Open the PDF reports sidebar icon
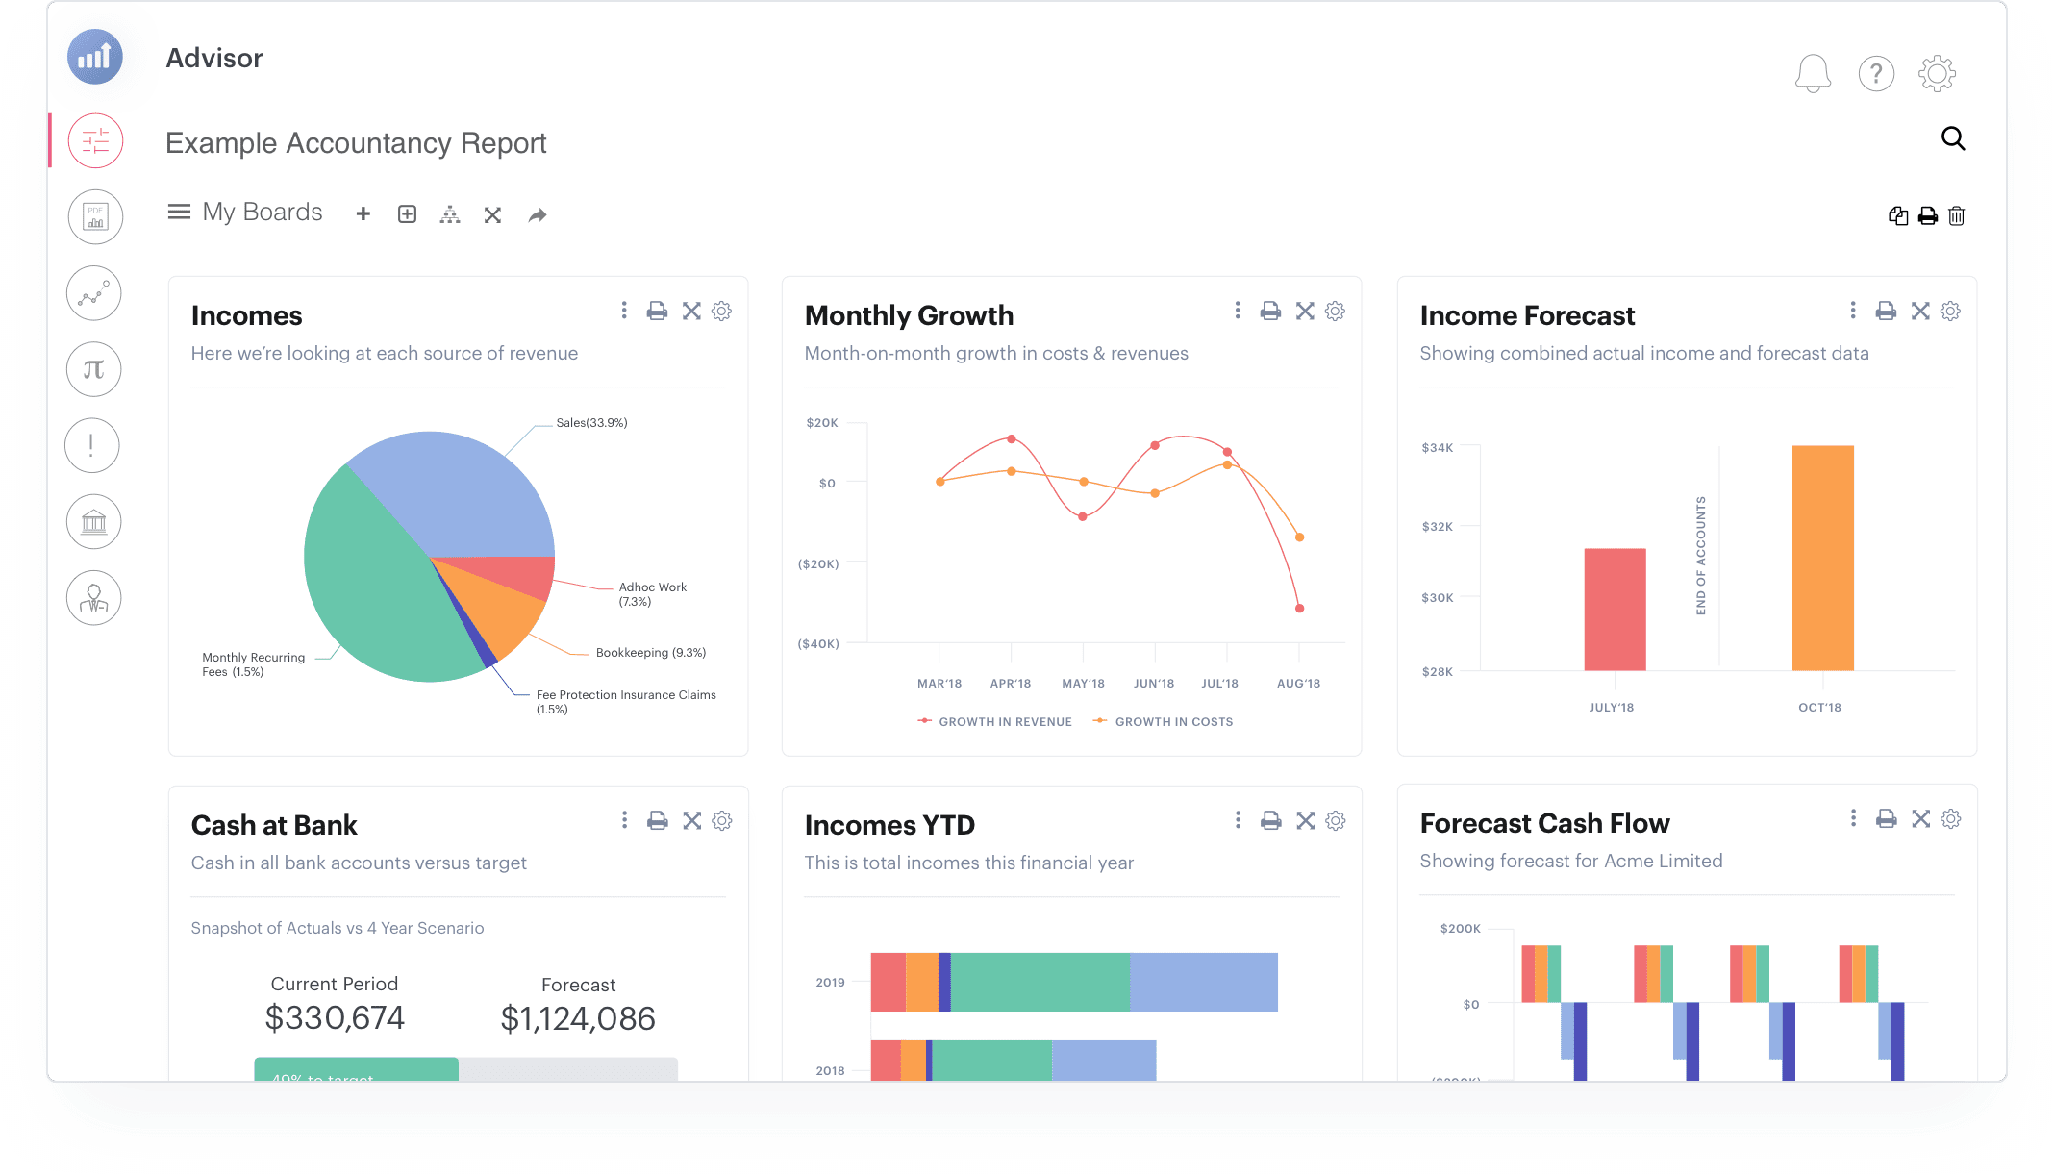Viewport: 2054px width, 1175px height. click(95, 217)
